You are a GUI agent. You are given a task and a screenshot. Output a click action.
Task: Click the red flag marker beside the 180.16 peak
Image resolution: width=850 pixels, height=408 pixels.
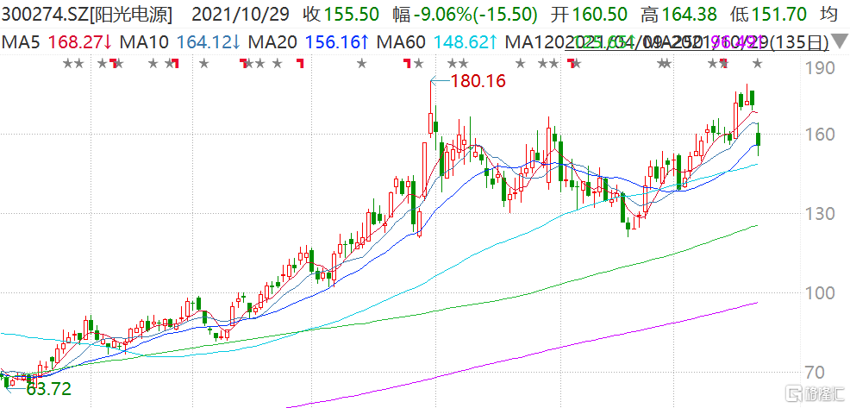tap(406, 65)
